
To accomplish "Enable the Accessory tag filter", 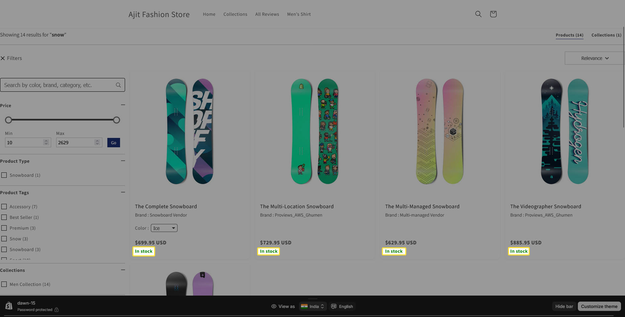I will coord(4,207).
